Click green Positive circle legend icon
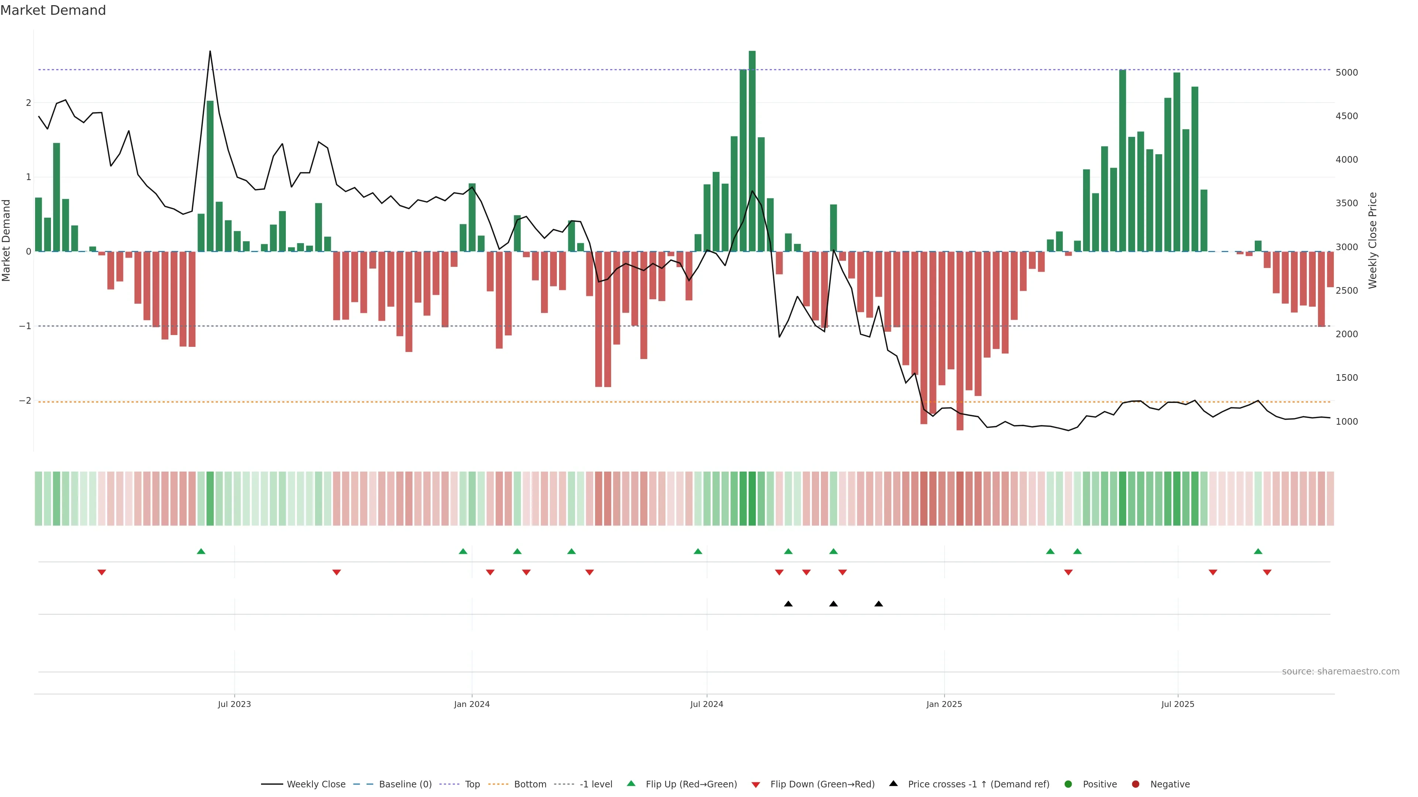 point(1068,784)
